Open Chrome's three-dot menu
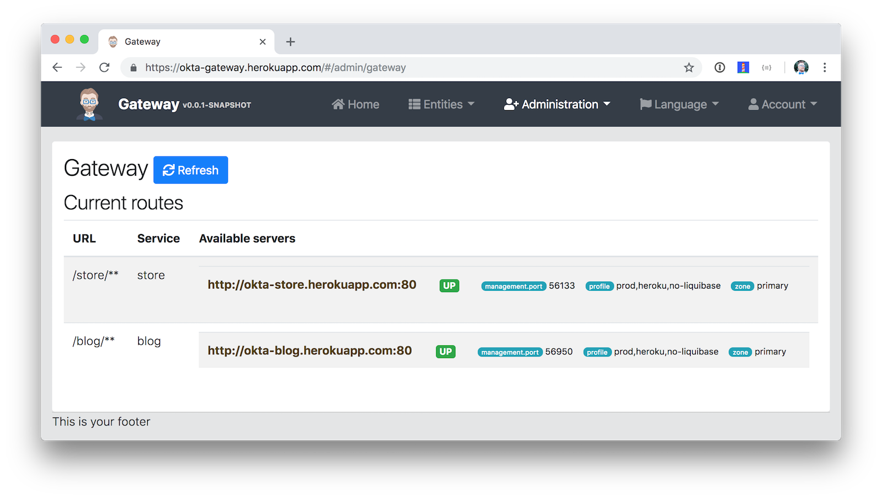The image size is (882, 499). [825, 68]
